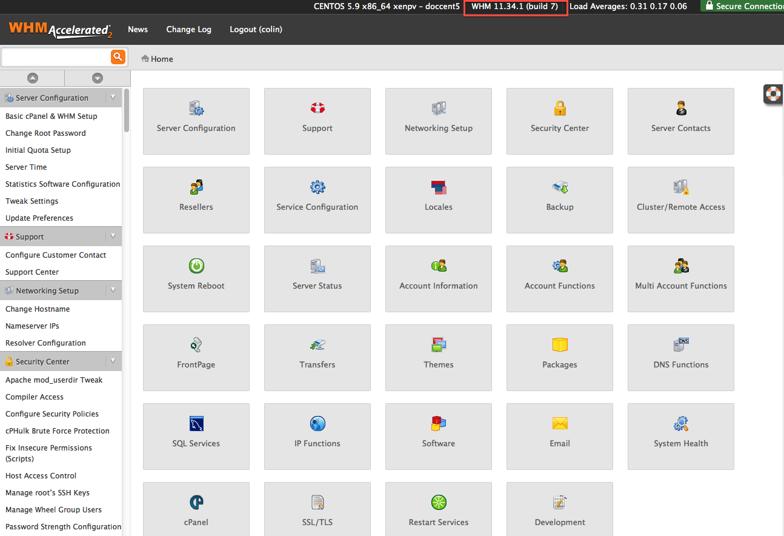Image resolution: width=784 pixels, height=536 pixels.
Task: Click the Secure Connection indicator
Action: [x=742, y=6]
